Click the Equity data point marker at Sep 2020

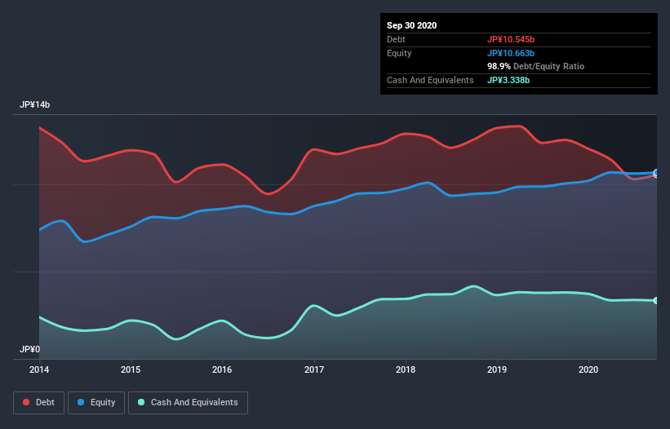(656, 173)
